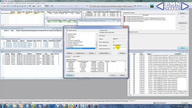Tick the Экспорт котировок 1 checkbox
This screenshot has height=108, width=192.
click(67, 43)
